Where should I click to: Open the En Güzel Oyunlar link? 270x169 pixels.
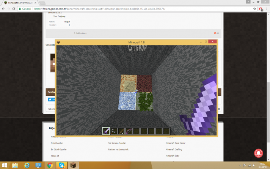59,150
